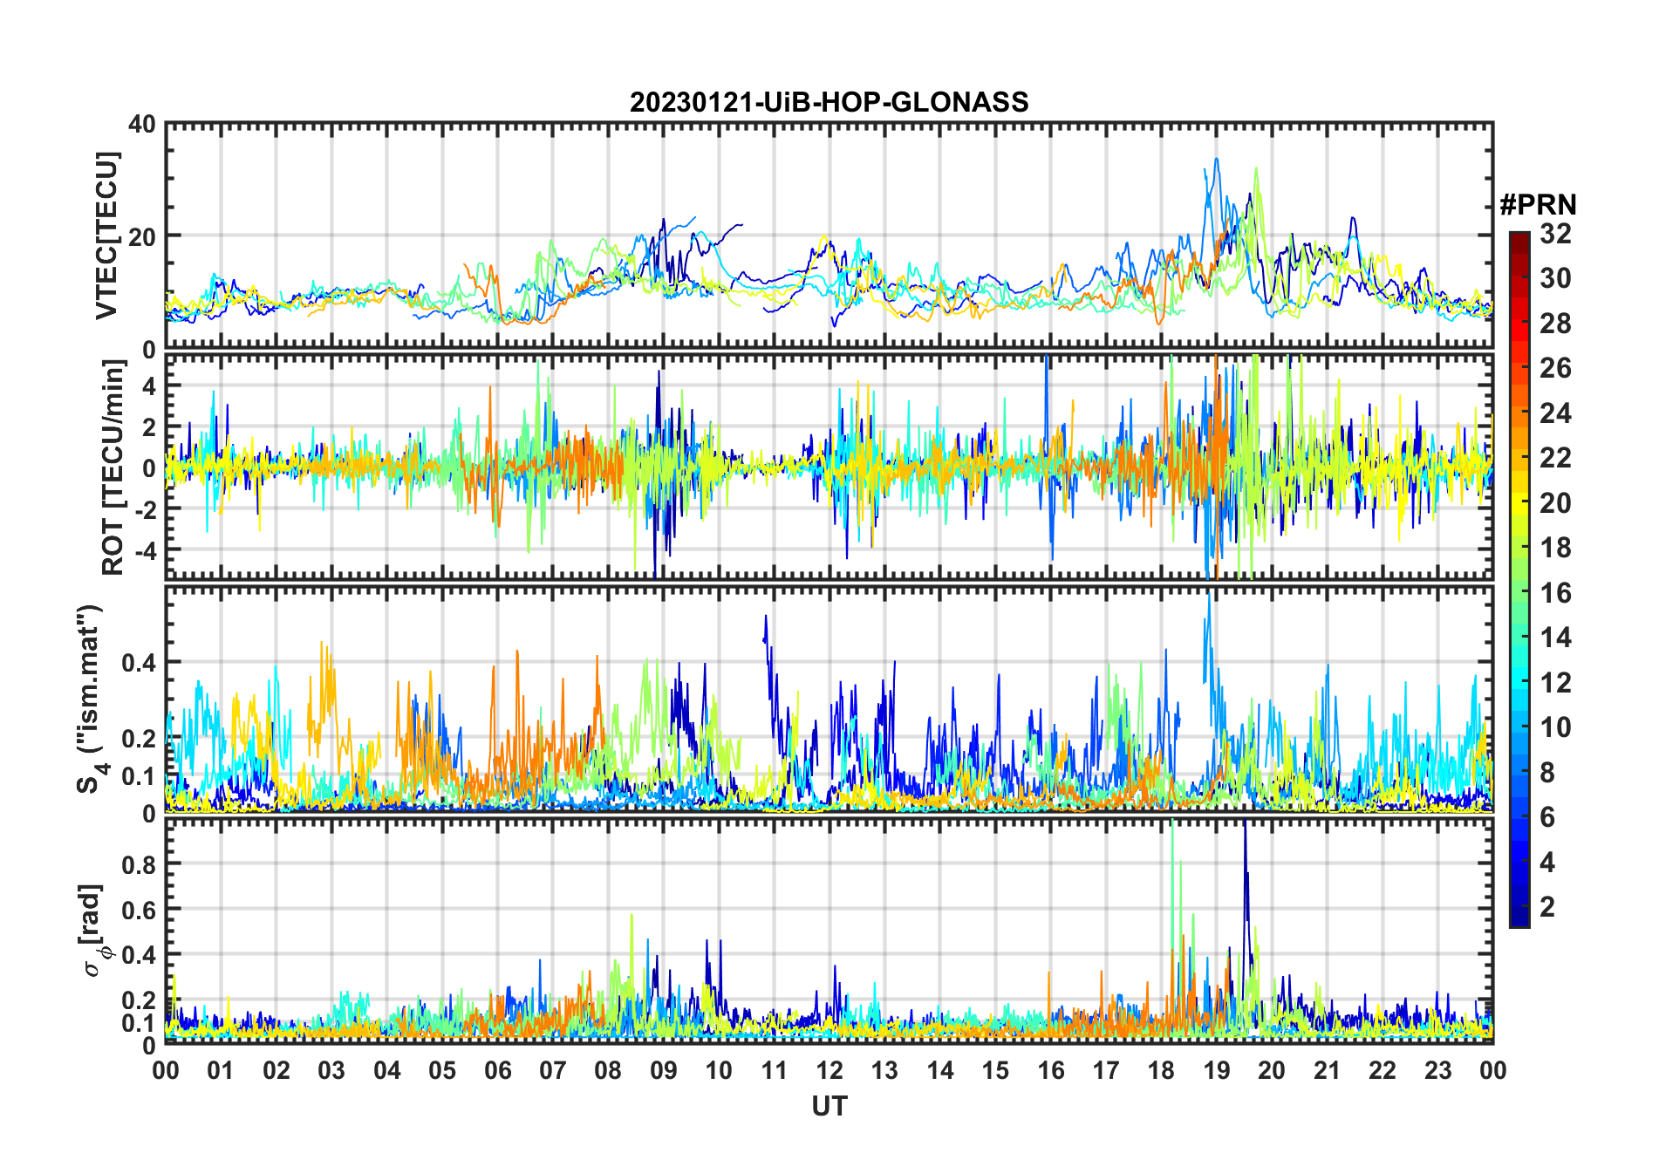This screenshot has width=1659, height=1160.
Task: Click the plot title 20230121-UiB-HOP-GLONASS
Action: [x=829, y=102]
